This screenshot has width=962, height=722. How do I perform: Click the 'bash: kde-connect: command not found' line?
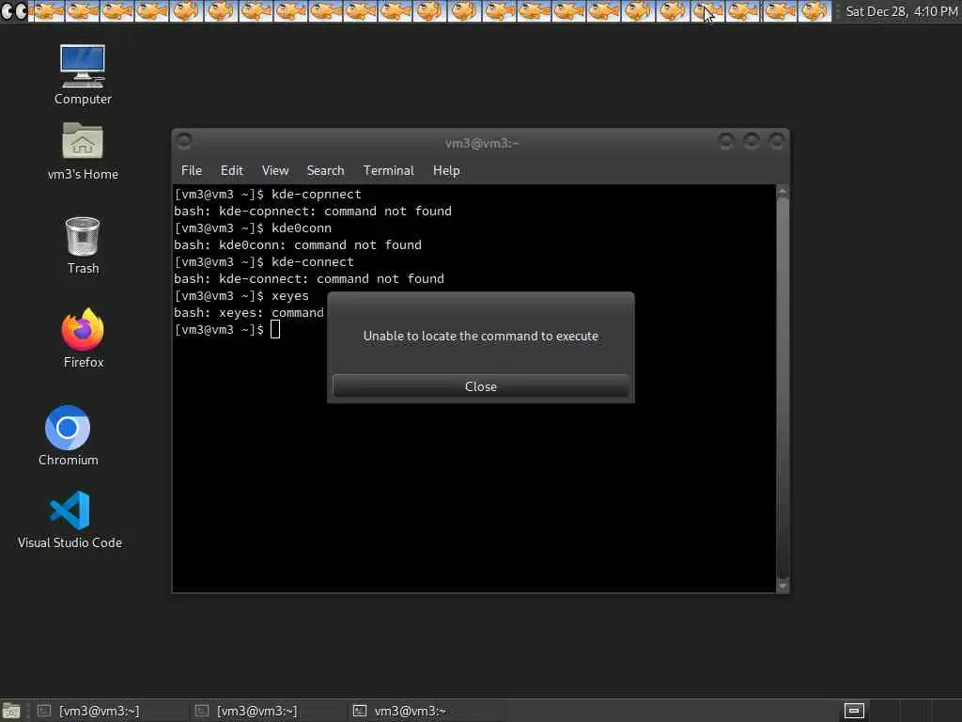coord(308,278)
